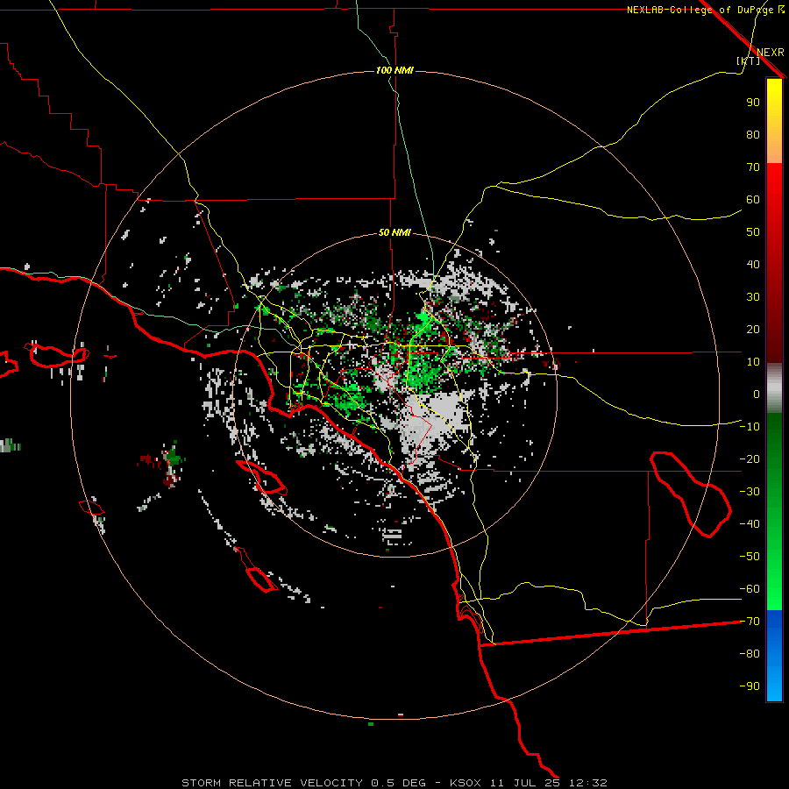Click the -60 value on velocity scale

pyautogui.click(x=750, y=589)
